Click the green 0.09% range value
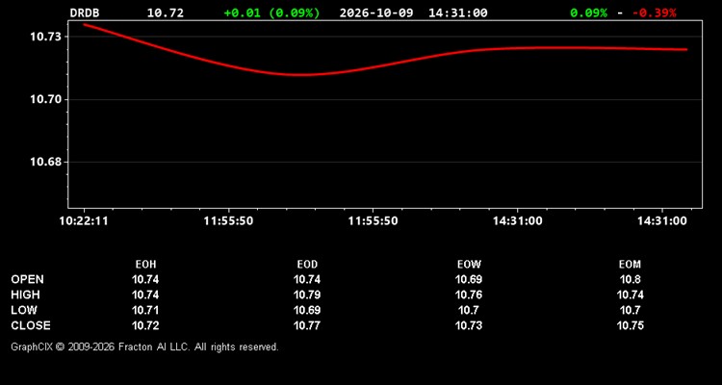Screen dimensions: 722x385 coord(588,13)
